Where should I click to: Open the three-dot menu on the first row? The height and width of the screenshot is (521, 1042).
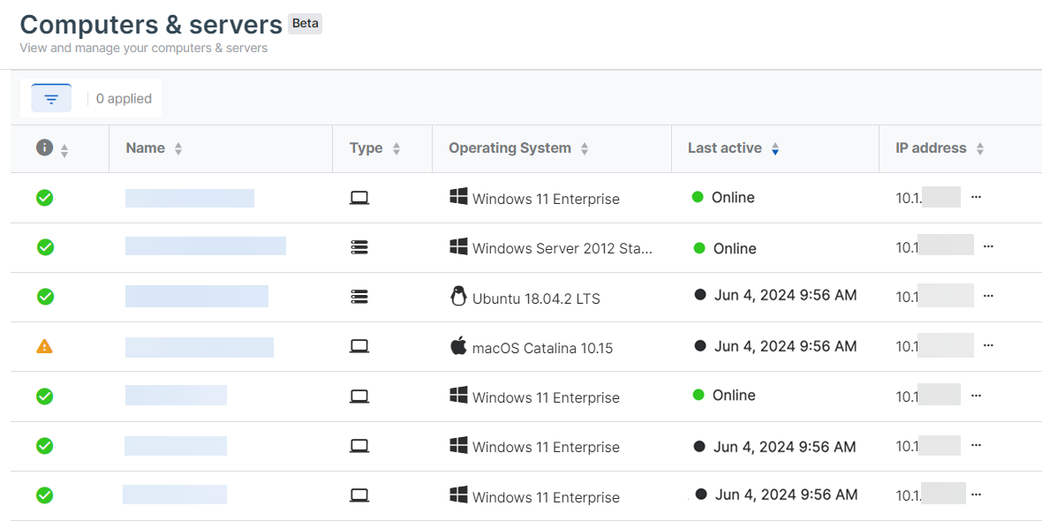[x=976, y=198]
